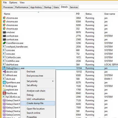Viewport: 118px width, 118px height.
Task: Click the CoordService.exe process icon
Action: point(4,43)
